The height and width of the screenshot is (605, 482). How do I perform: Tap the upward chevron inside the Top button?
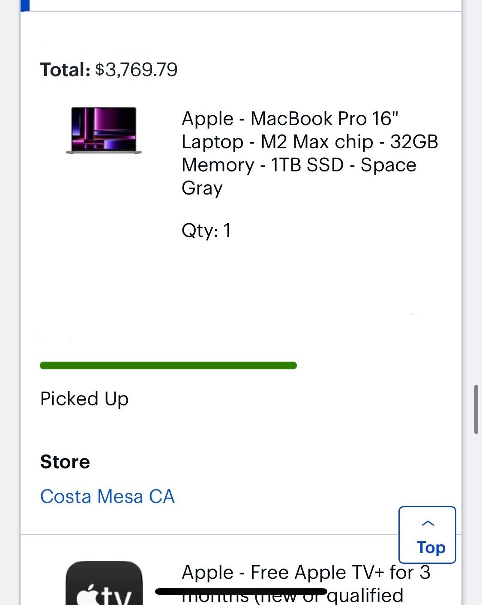[428, 524]
